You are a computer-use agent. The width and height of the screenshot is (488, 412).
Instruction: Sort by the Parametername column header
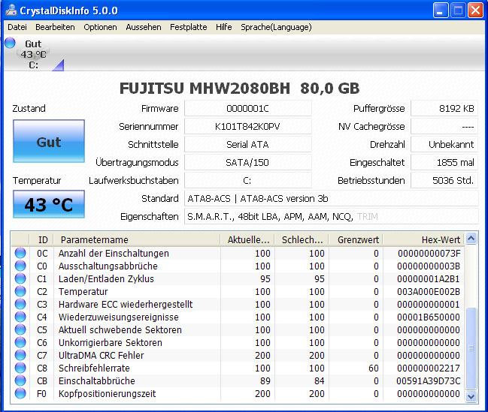tap(137, 239)
